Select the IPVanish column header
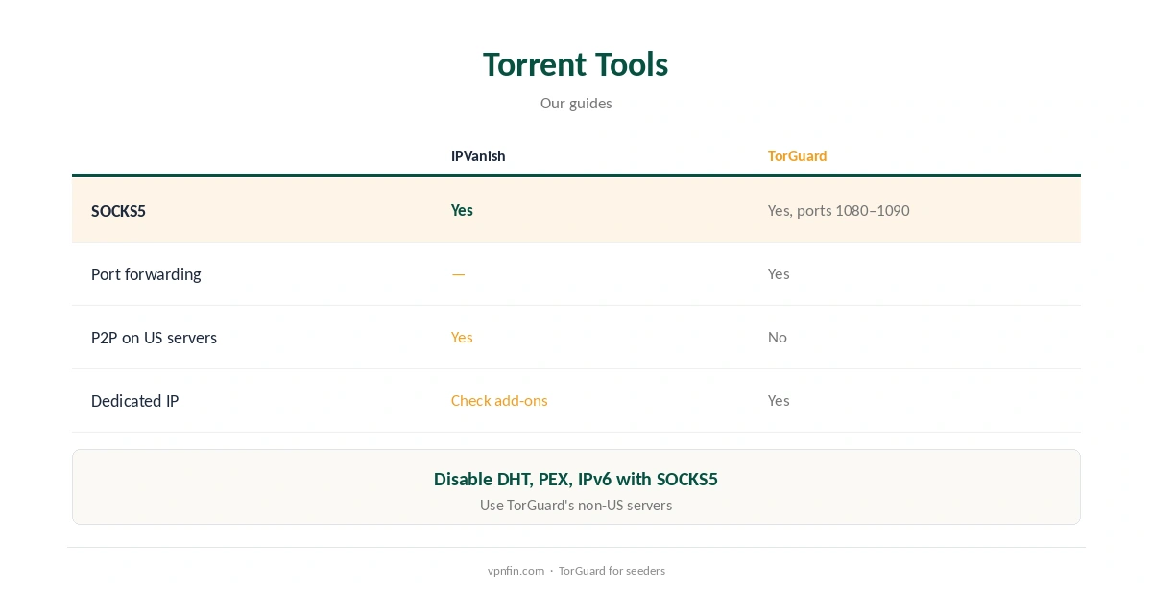The height and width of the screenshot is (589, 1152). click(478, 156)
